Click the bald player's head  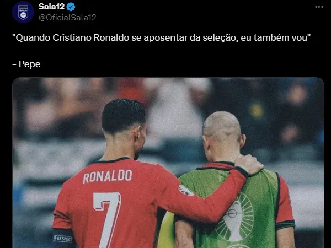(x=223, y=134)
